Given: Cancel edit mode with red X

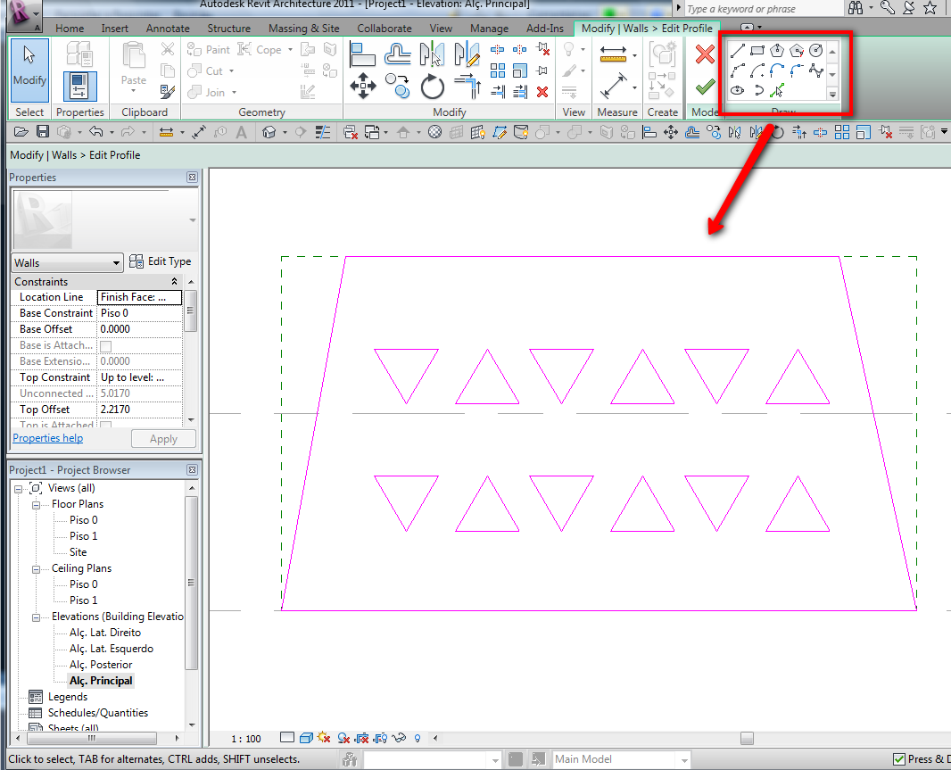Looking at the screenshot, I should coord(705,54).
